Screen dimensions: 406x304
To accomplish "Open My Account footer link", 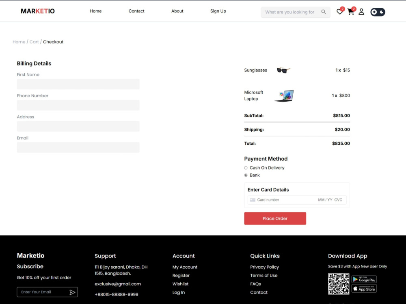I will [x=185, y=267].
